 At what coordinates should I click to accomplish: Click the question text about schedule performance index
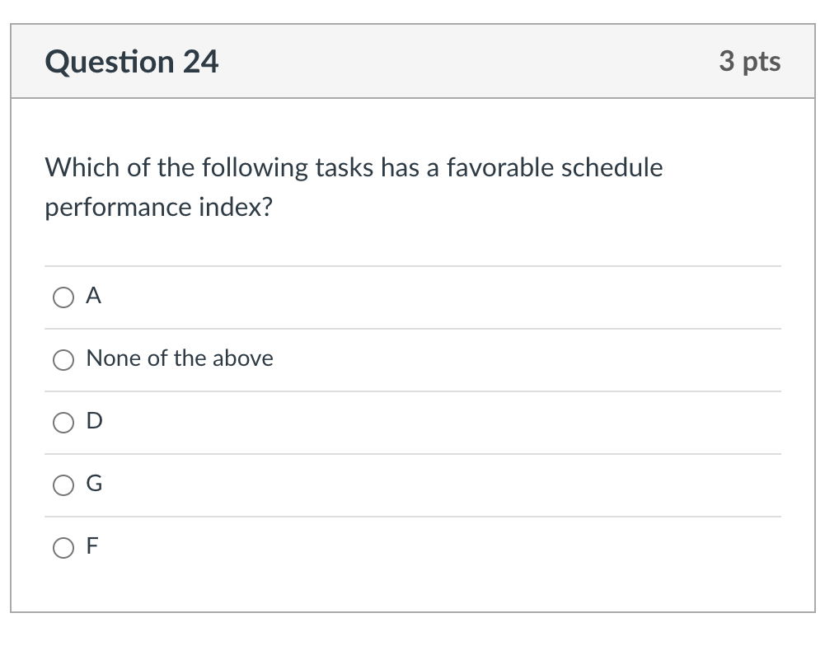coord(354,187)
